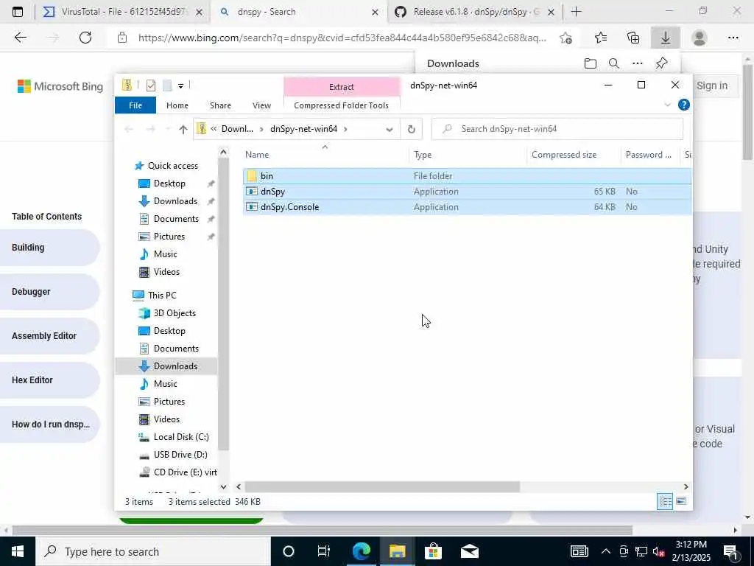
Task: Click Search dnSpy-net-win64 box
Action: 557,129
